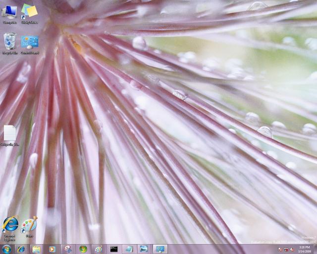Select the Sticky Notes shortcut
The height and width of the screenshot is (254, 317).
pyautogui.click(x=29, y=12)
